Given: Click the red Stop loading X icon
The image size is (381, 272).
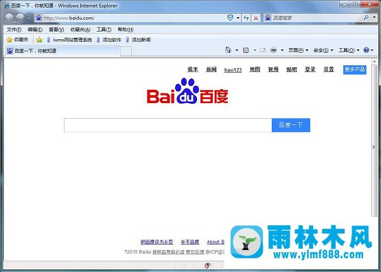Looking at the screenshot, I should [255, 18].
